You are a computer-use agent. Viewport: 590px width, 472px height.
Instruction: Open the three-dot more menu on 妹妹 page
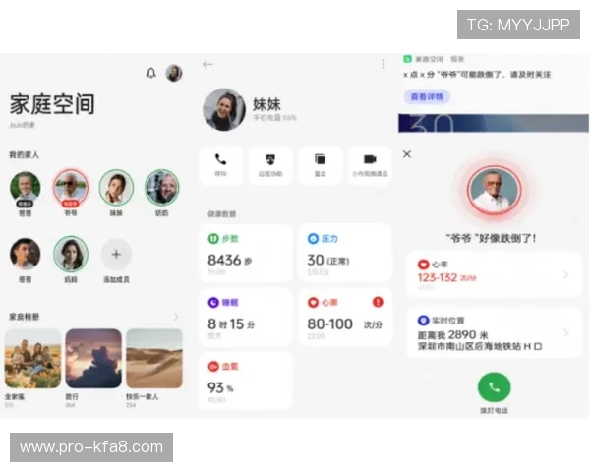pos(383,64)
